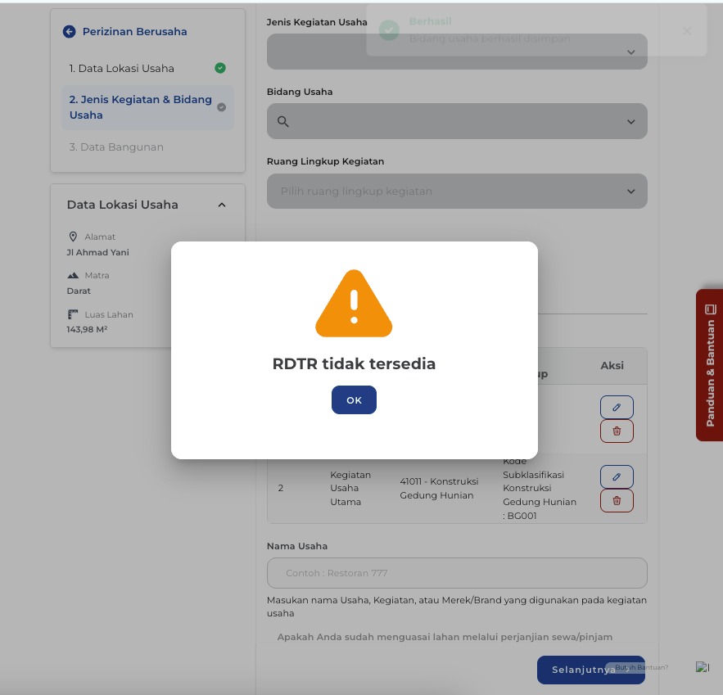Go to step 1 Data Lokasi Usaha
This screenshot has width=723, height=695.
tap(121, 68)
